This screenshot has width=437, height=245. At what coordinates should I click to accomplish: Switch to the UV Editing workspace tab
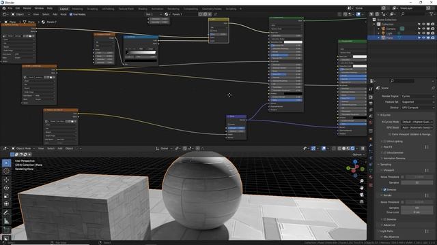tap(108, 9)
